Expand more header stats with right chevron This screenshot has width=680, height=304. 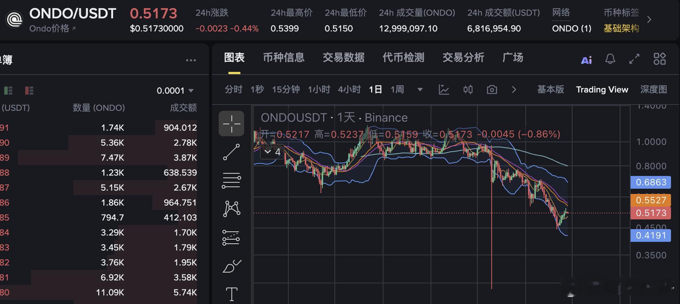(x=650, y=19)
